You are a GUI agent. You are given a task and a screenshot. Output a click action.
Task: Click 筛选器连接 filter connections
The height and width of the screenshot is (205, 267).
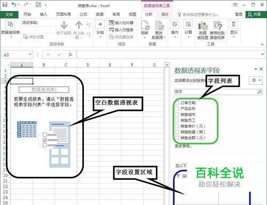pyautogui.click(x=121, y=37)
